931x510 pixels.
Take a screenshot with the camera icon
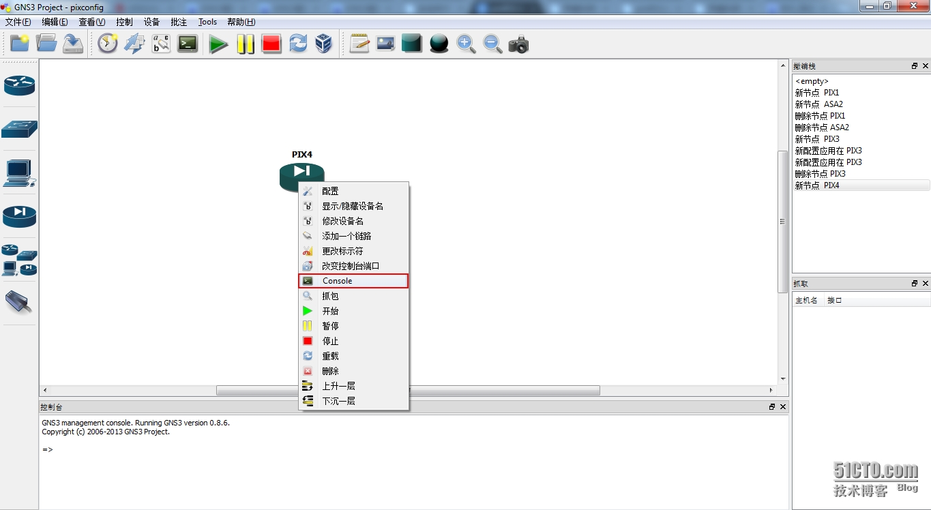click(518, 44)
